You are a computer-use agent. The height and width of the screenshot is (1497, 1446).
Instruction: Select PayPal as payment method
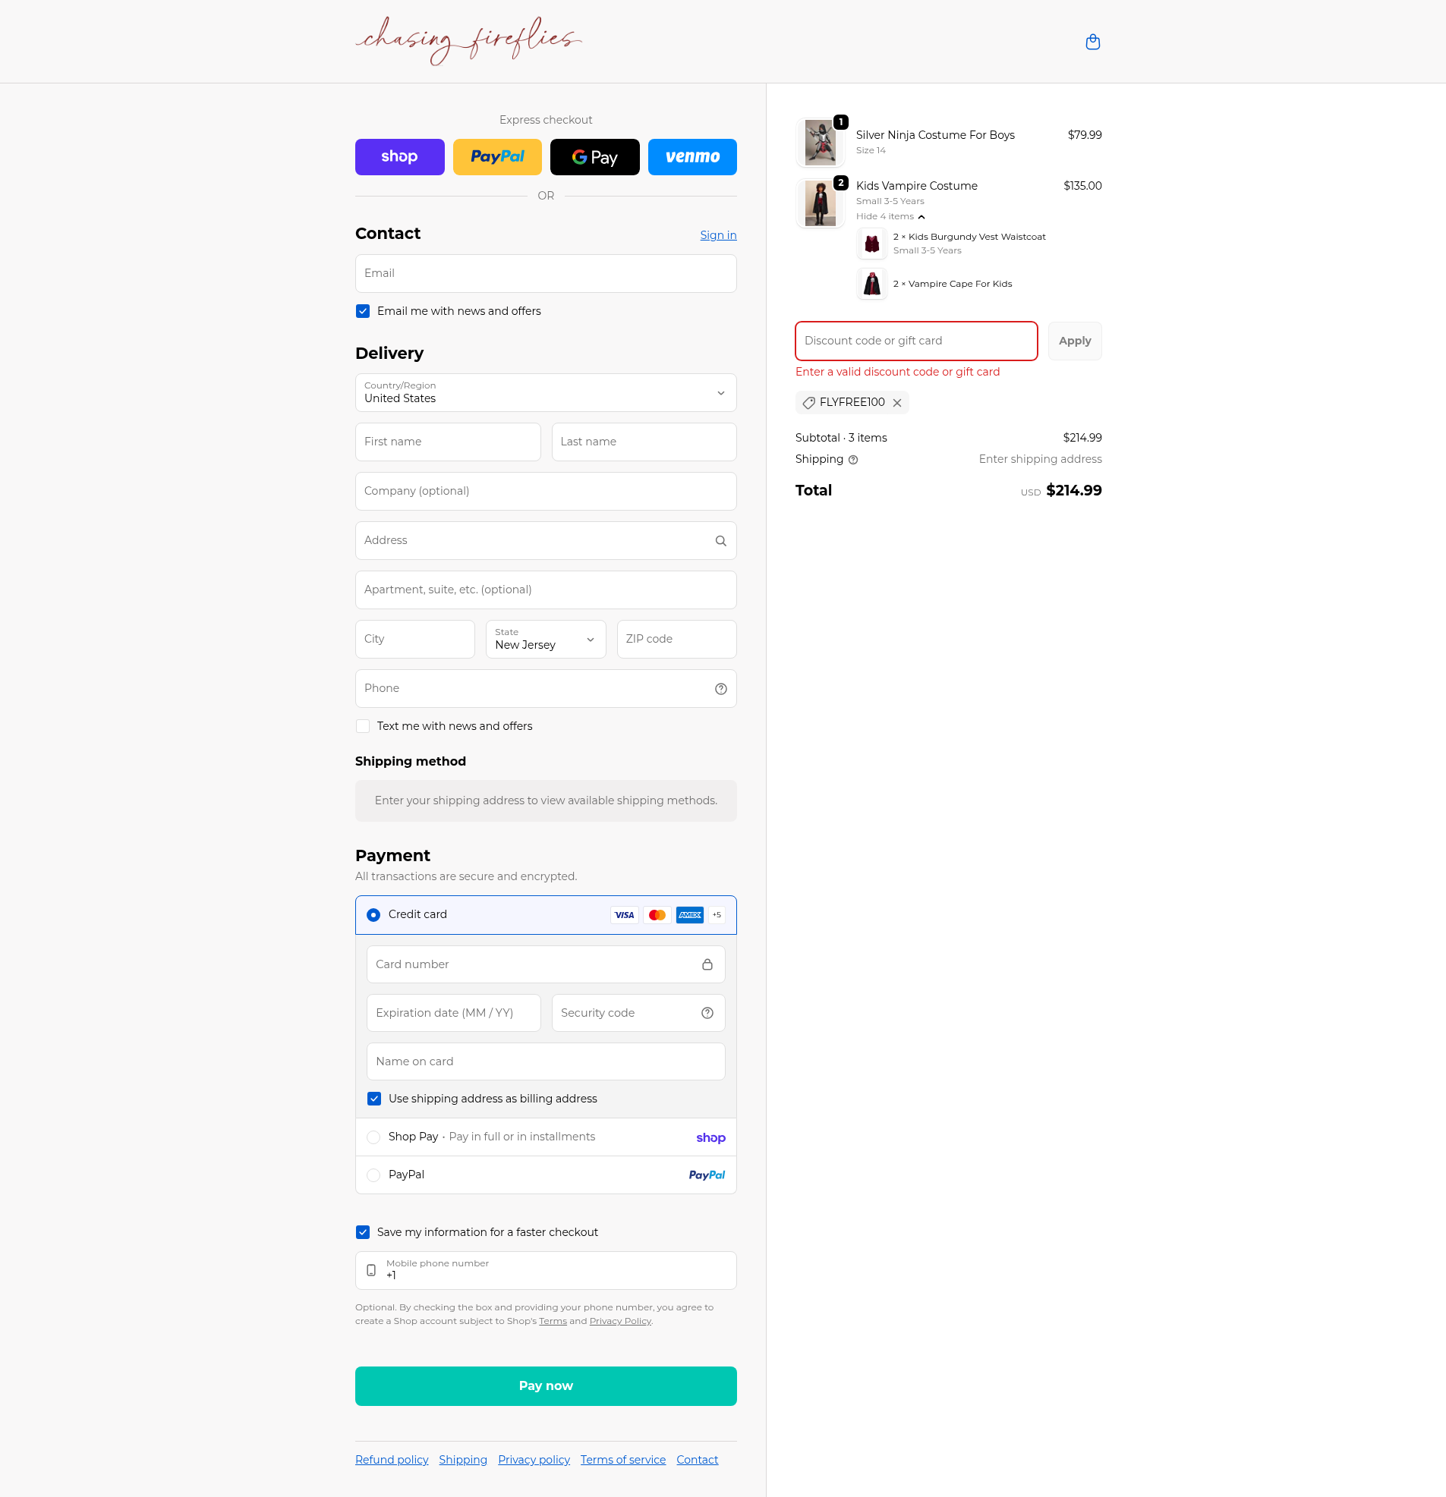(373, 1175)
